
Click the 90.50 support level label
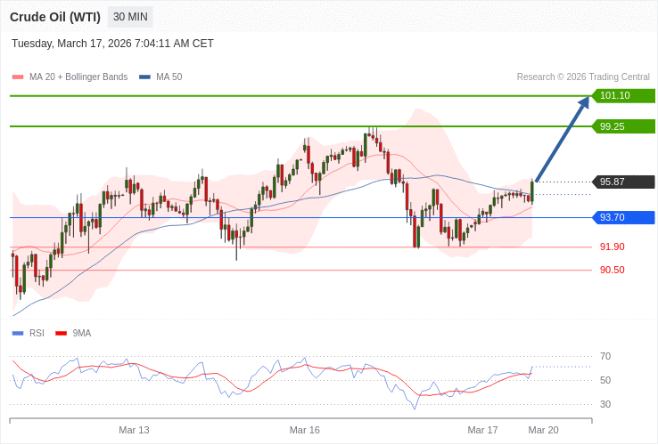(612, 271)
